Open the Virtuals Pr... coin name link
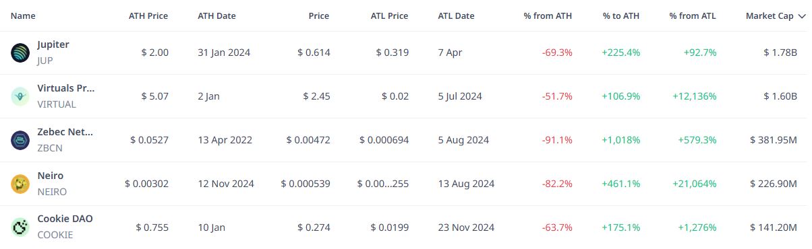This screenshot has width=812, height=249. point(66,88)
